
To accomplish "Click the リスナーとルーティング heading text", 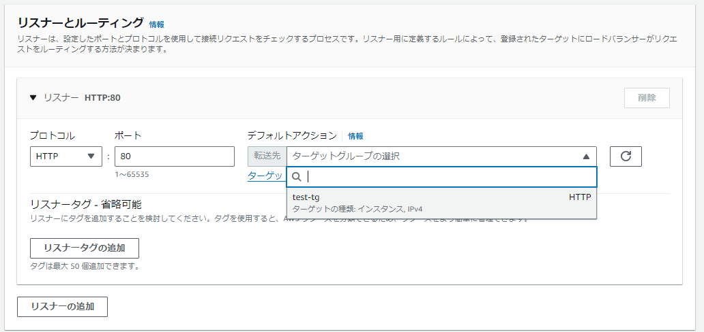I will pos(80,23).
